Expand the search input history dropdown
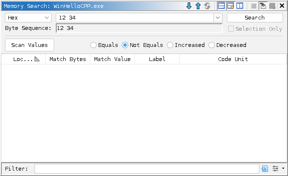Image resolution: width=288 pixels, height=176 pixels. (x=218, y=17)
